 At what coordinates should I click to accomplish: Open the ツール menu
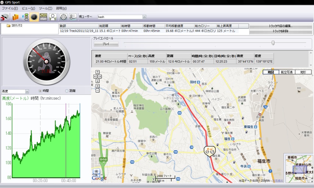(x=45, y=8)
